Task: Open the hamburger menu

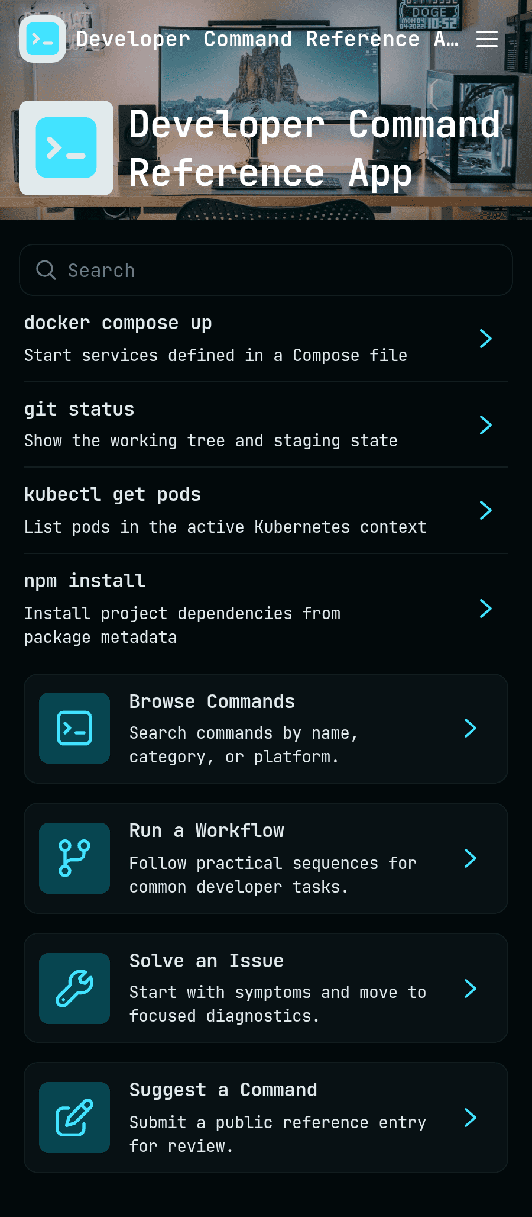Action: tap(487, 39)
